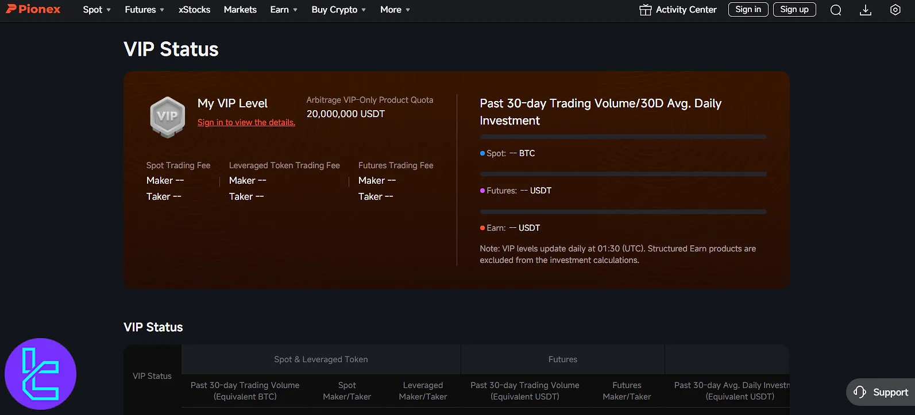Viewport: 915px width, 415px height.
Task: Expand the Futures dropdown menu
Action: 144,10
